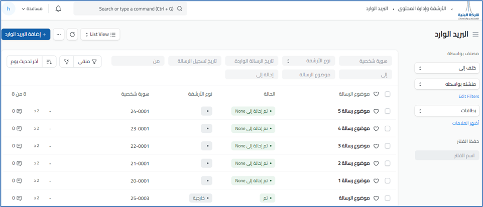Image resolution: width=483 pixels, height=207 pixels.
Task: Tick the select-all header checkbox
Action: pyautogui.click(x=388, y=94)
